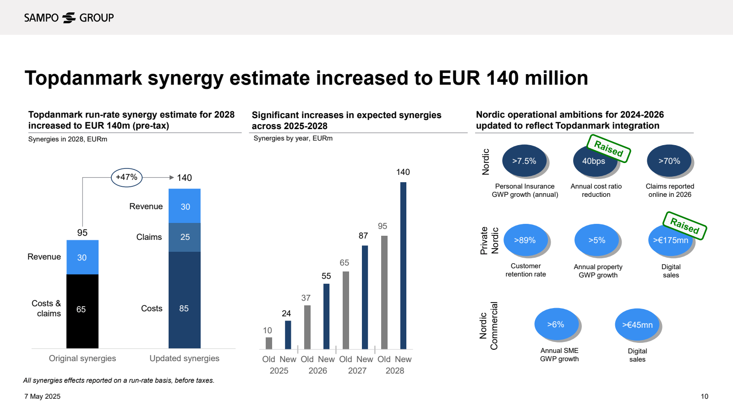Screen dimensions: 733x412
Task: Click the 40bps cost ratio circle
Action: 594,161
